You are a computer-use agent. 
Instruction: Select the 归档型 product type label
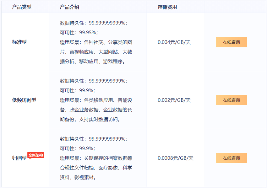(x=19, y=158)
